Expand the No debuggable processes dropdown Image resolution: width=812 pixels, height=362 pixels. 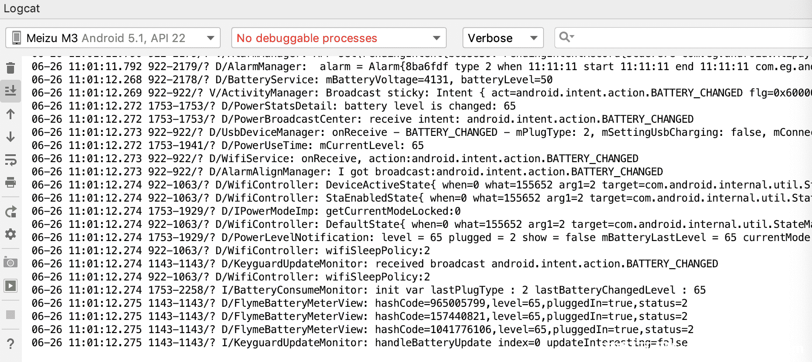click(x=339, y=38)
